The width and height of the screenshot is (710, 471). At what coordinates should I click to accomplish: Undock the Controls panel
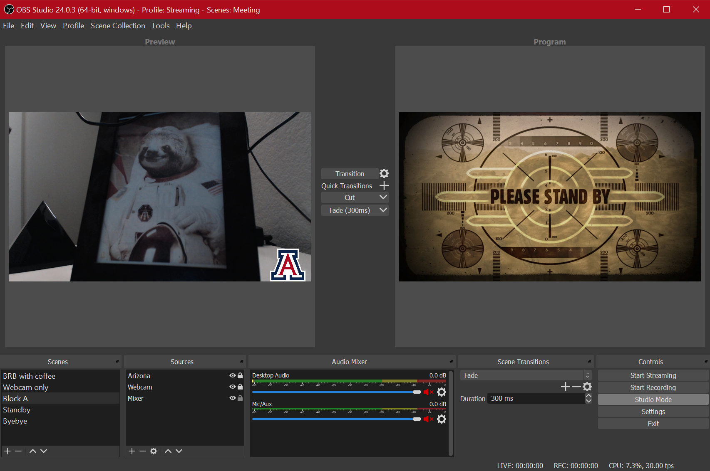point(706,362)
